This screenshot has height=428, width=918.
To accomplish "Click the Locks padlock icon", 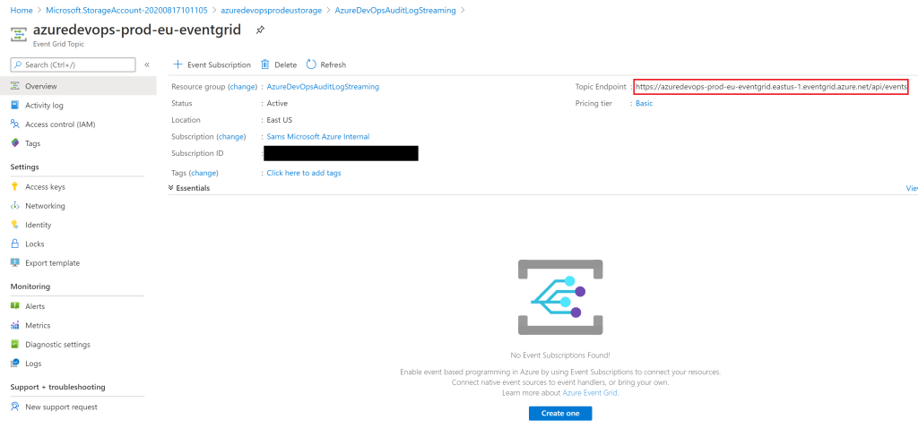I will tap(15, 244).
